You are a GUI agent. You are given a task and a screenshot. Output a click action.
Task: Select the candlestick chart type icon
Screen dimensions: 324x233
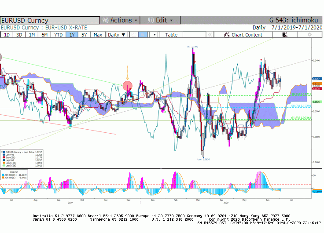pos(143,35)
